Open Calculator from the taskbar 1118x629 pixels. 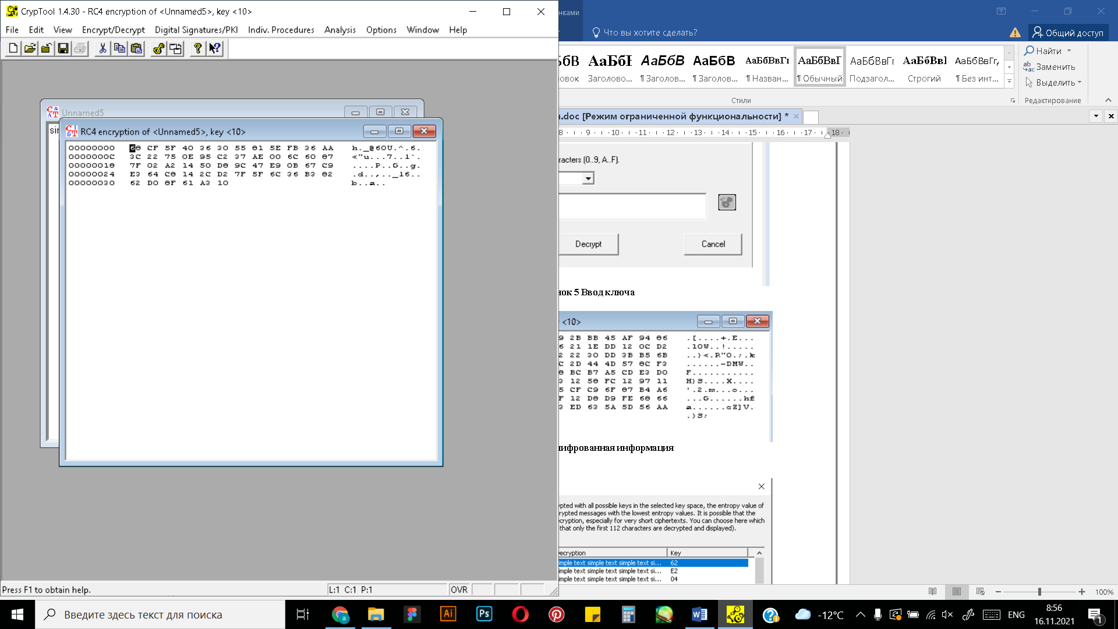[x=628, y=614]
